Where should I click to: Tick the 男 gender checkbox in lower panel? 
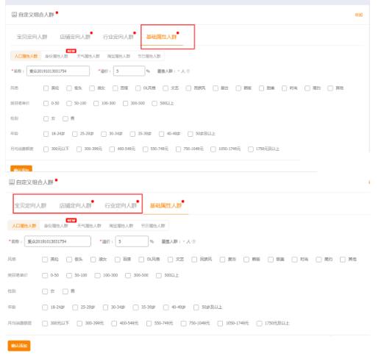[x=65, y=291]
